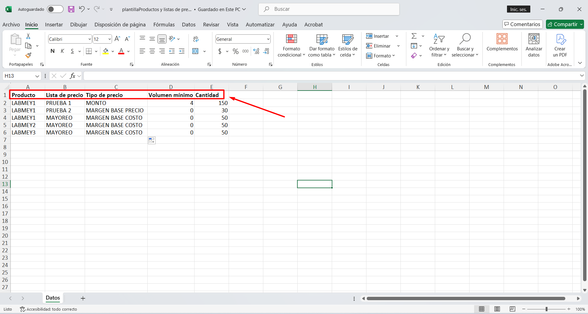The height and width of the screenshot is (314, 588).
Task: Toggle the Autoguardado switch
Action: [x=55, y=9]
